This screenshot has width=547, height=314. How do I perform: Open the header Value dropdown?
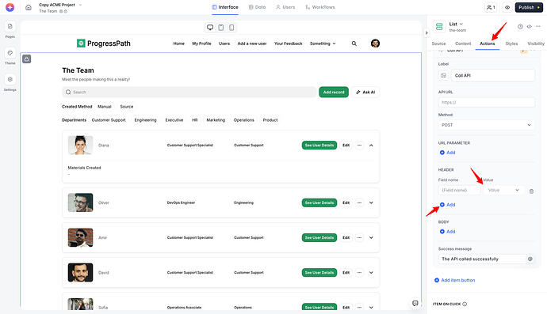click(503, 191)
